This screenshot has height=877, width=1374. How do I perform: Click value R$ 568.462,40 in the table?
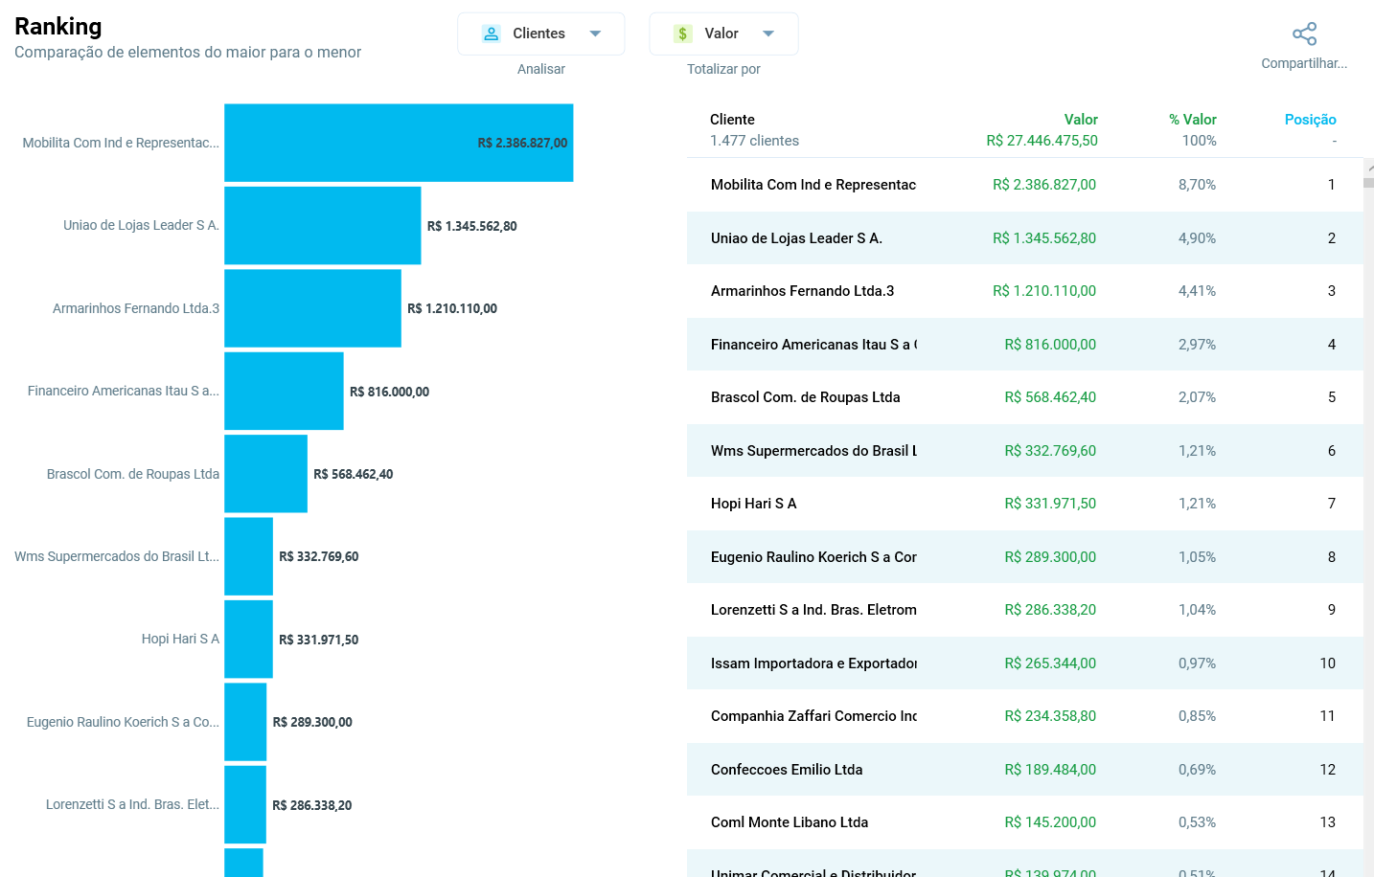1050,397
